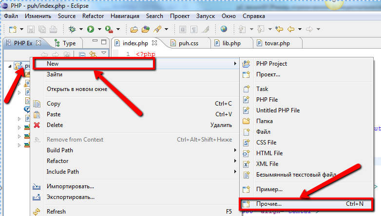
Task: Click the Save All toolbar icon
Action: pos(42,29)
